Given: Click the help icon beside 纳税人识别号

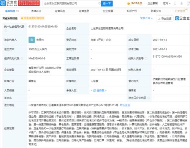Looking at the screenshot, I should point(146,58).
